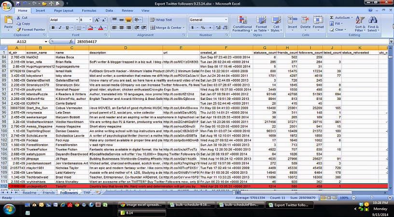The image size is (394, 217).
Task: Click the Insert Function fx icon
Action: coord(71,41)
